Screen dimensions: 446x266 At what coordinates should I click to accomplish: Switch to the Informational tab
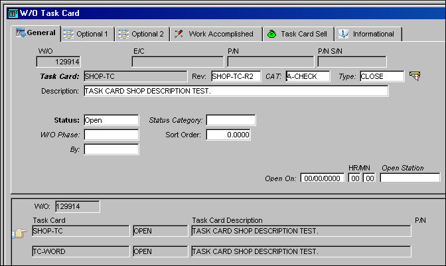click(x=368, y=34)
